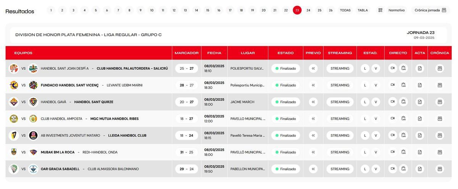Image resolution: width=458 pixels, height=189 pixels.
Task: Click play-by-play clipboard icon for Mubak BM La Roca match
Action: (x=403, y=152)
